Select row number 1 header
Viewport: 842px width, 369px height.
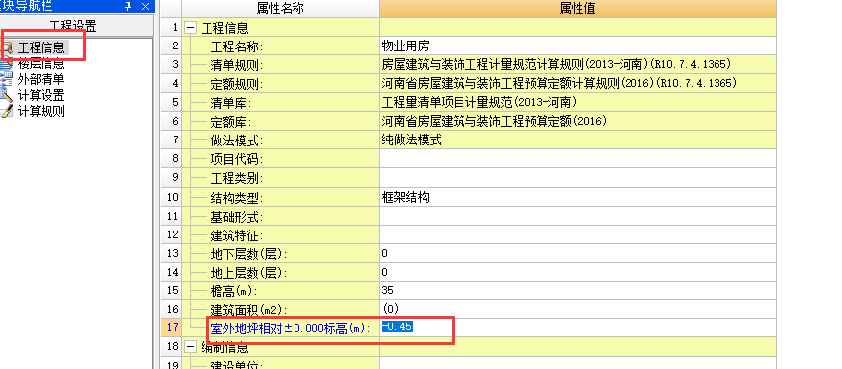click(171, 28)
